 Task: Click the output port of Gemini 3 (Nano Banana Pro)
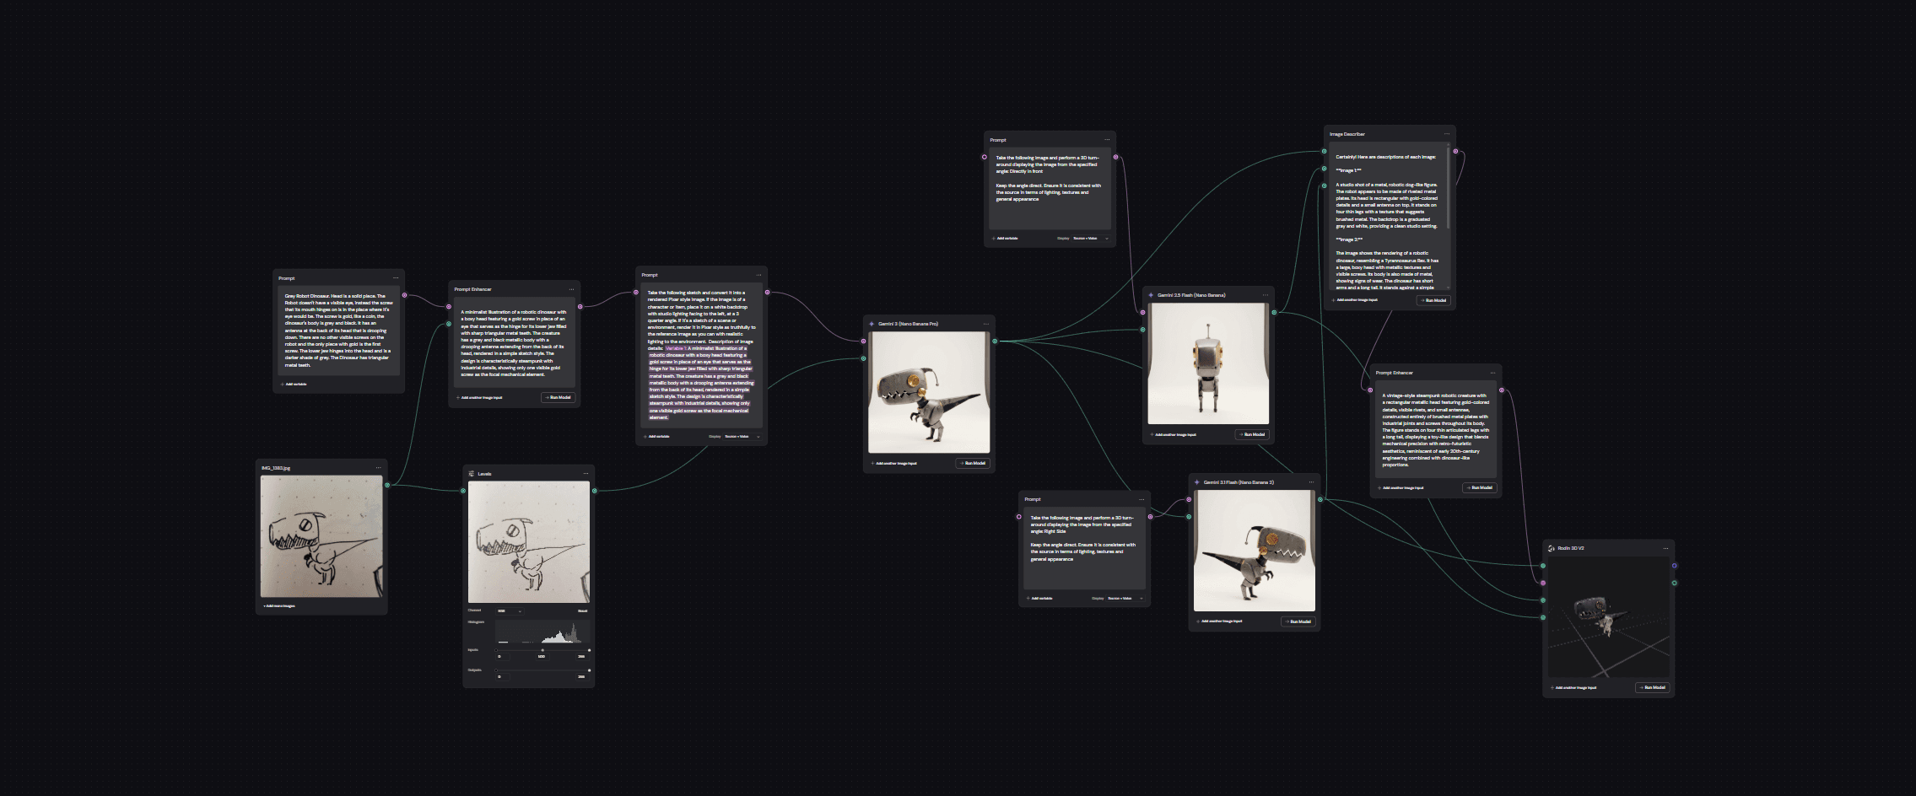[x=995, y=342]
